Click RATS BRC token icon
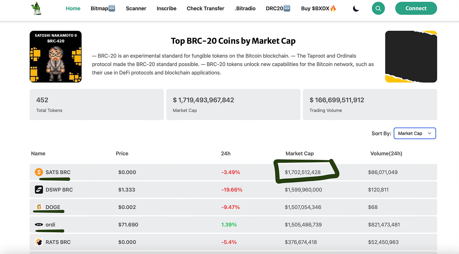This screenshot has height=254, width=459. click(39, 242)
